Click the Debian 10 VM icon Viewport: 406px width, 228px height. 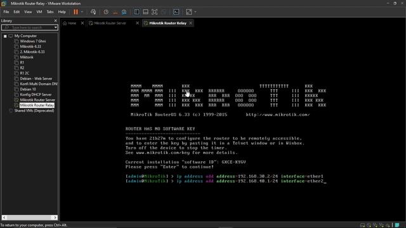tap(16, 89)
